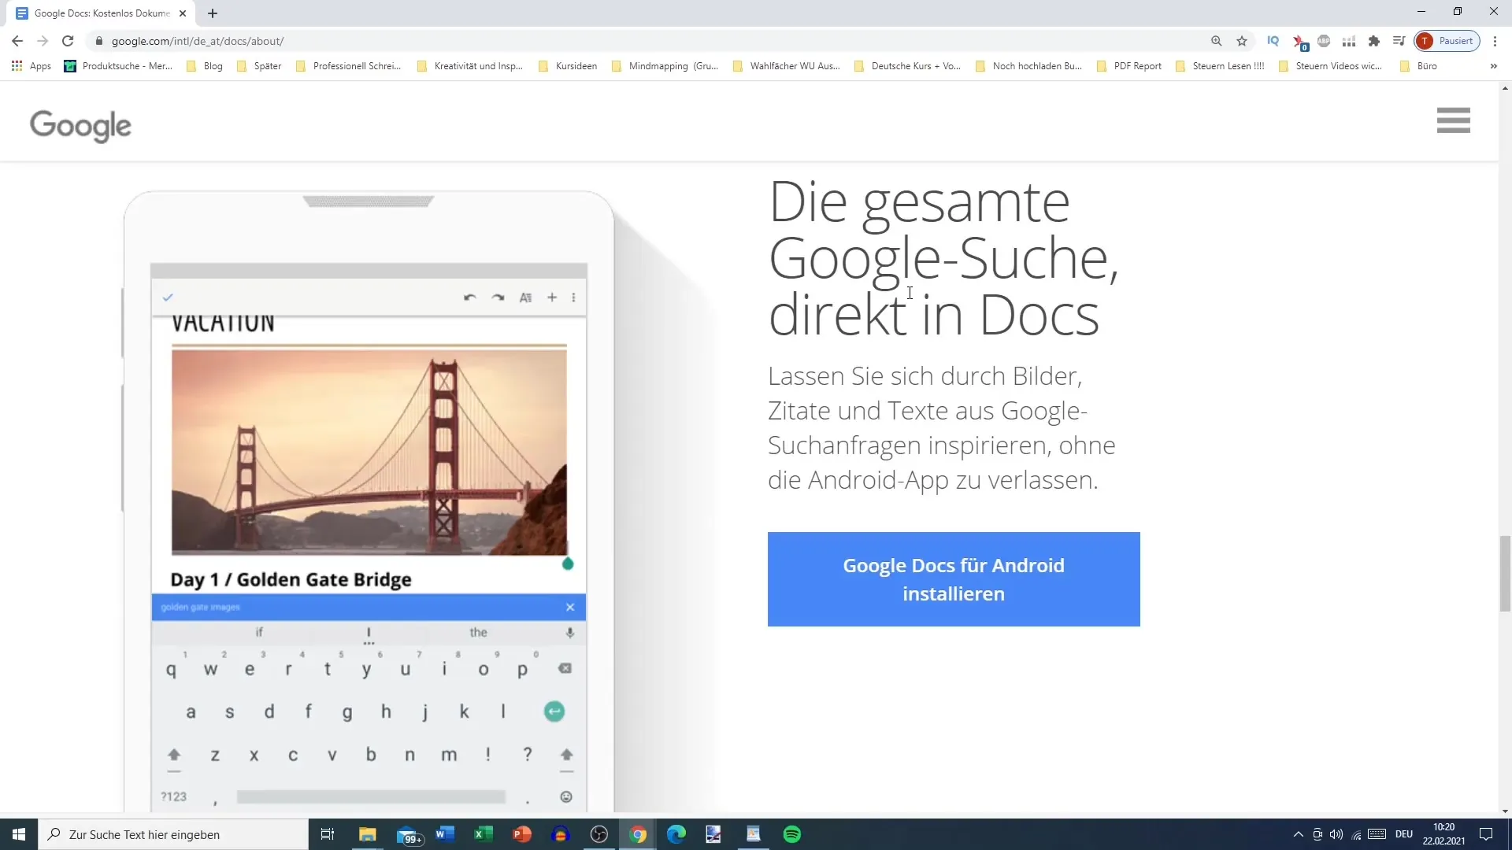The image size is (1512, 850).
Task: Open the Apps bookmark shortcut
Action: [31, 66]
